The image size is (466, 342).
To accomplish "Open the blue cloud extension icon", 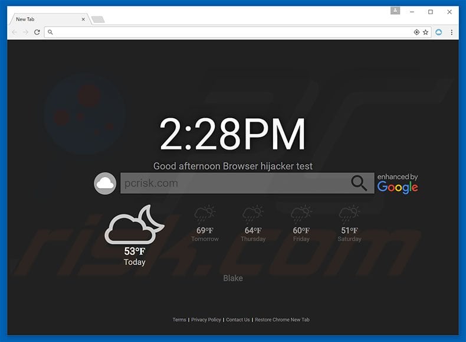I will click(x=439, y=32).
